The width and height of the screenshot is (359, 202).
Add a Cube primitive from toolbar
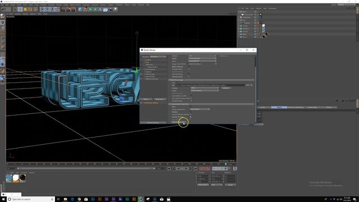80,10
